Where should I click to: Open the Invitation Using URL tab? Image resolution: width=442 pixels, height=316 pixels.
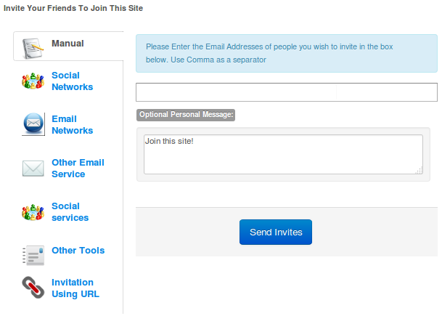(75, 288)
